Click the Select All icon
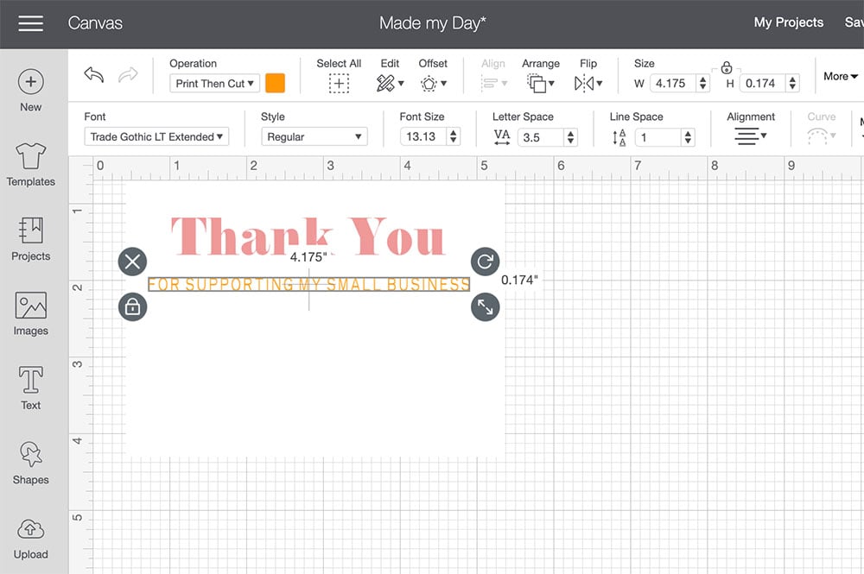 [339, 84]
